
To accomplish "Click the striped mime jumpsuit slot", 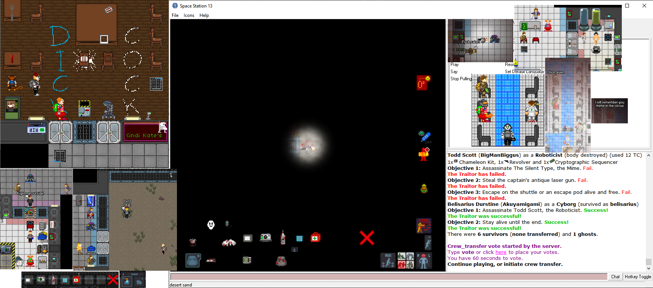I will tap(193, 242).
